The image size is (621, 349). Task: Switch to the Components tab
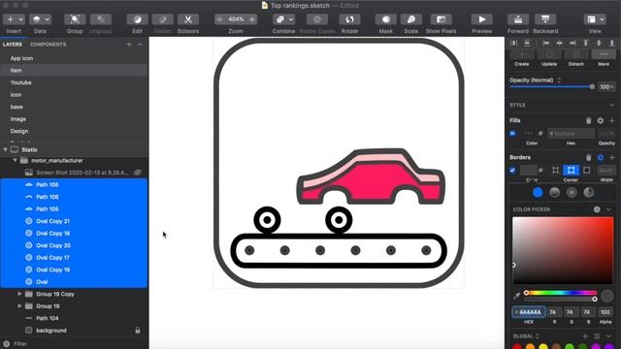pos(48,45)
